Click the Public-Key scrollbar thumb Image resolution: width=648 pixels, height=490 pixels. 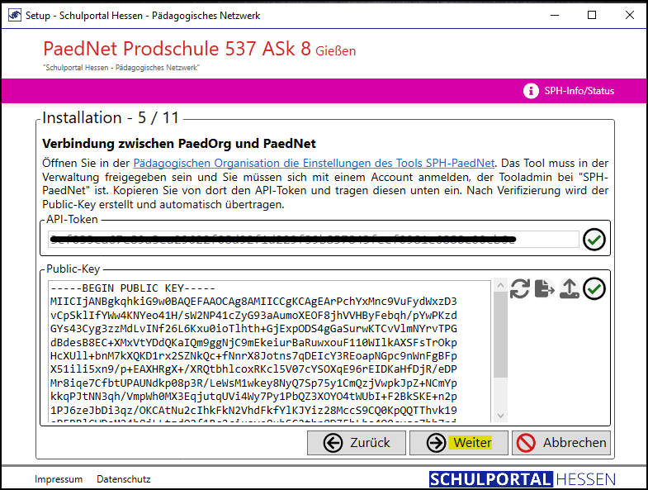[500, 335]
